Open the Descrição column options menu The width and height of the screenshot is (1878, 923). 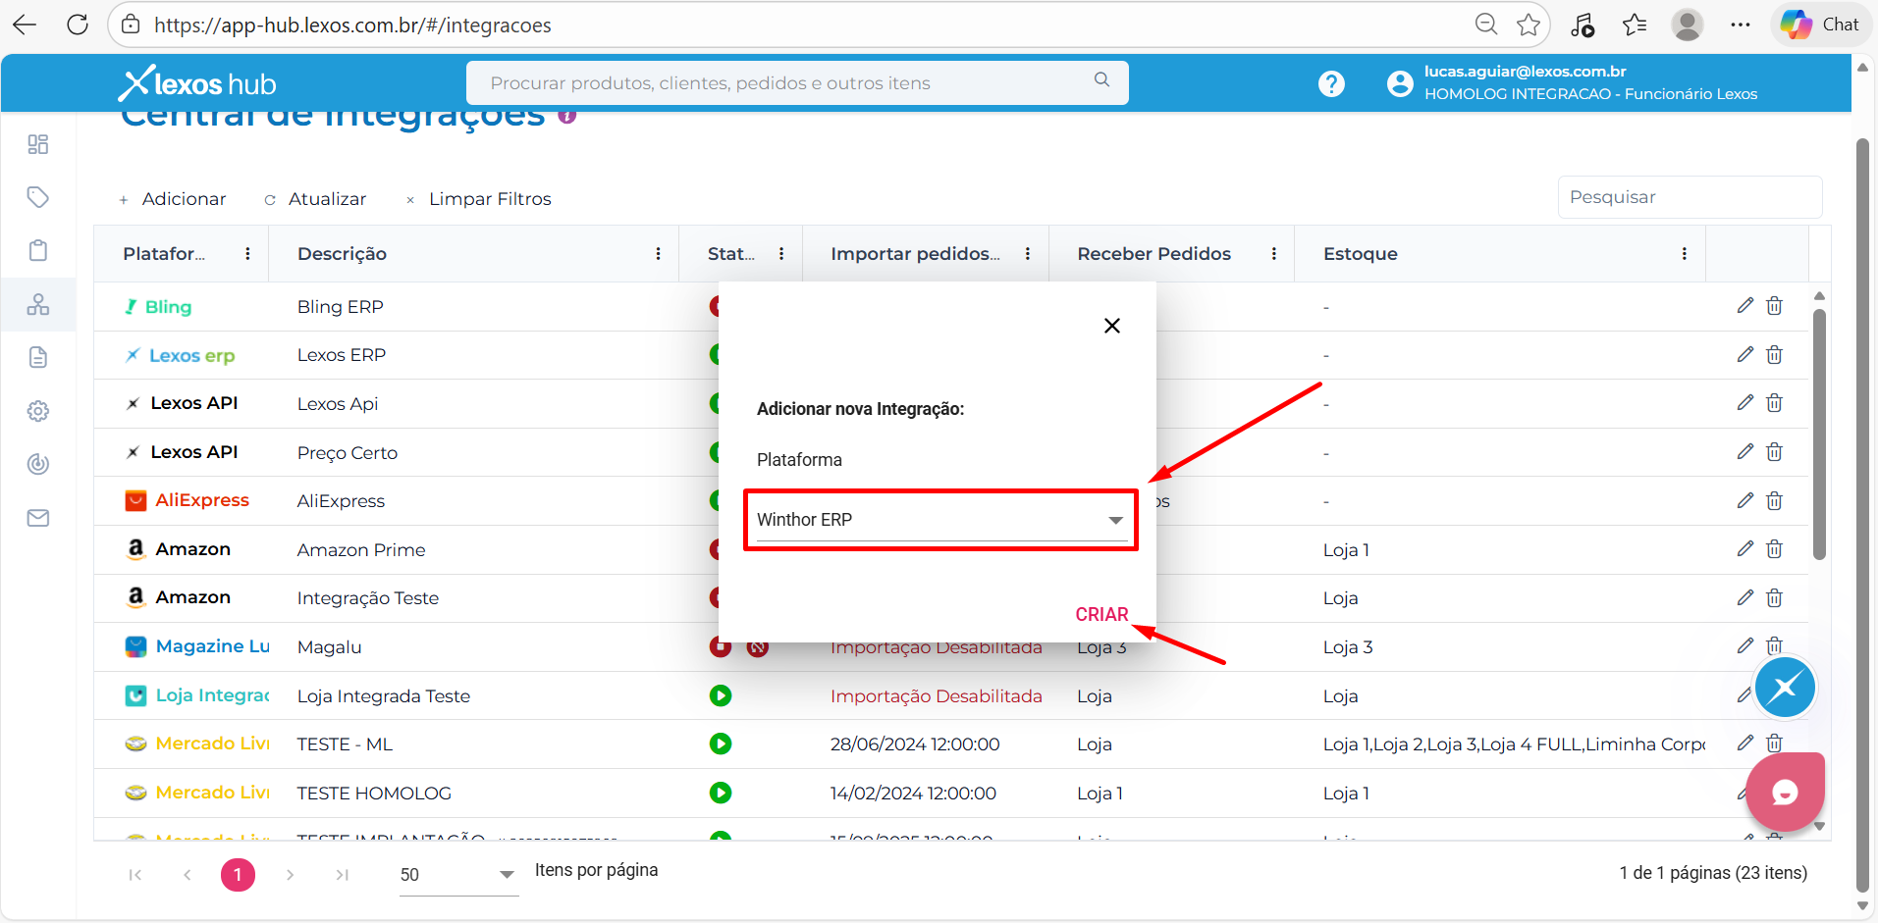(x=658, y=253)
